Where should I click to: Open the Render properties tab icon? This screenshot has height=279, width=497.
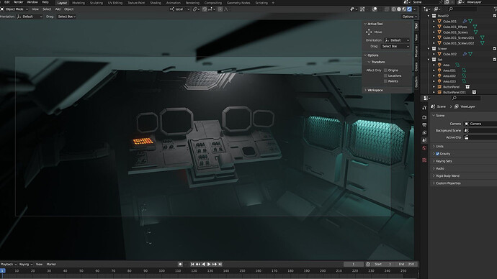(424, 117)
